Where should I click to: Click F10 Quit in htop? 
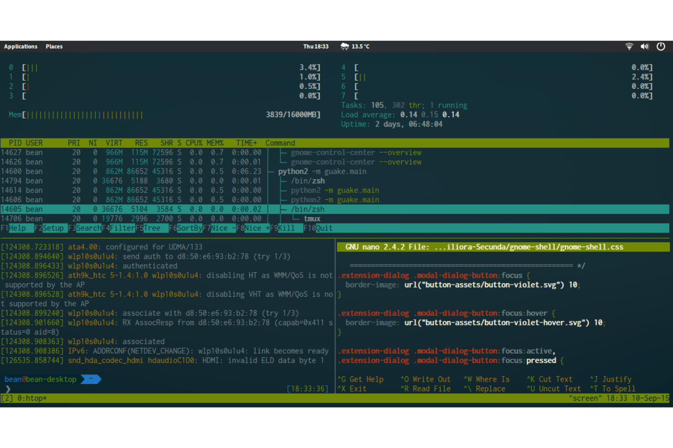[x=318, y=228]
